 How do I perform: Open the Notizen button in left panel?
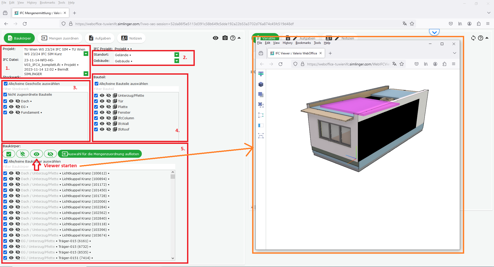131,38
